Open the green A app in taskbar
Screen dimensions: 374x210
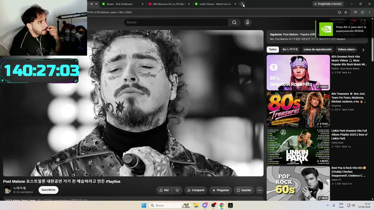230,205
